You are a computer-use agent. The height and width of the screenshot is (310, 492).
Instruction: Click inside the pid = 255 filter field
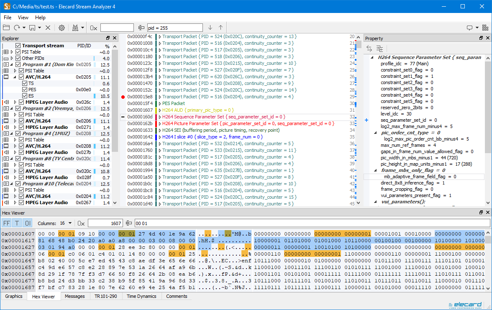[x=176, y=27]
